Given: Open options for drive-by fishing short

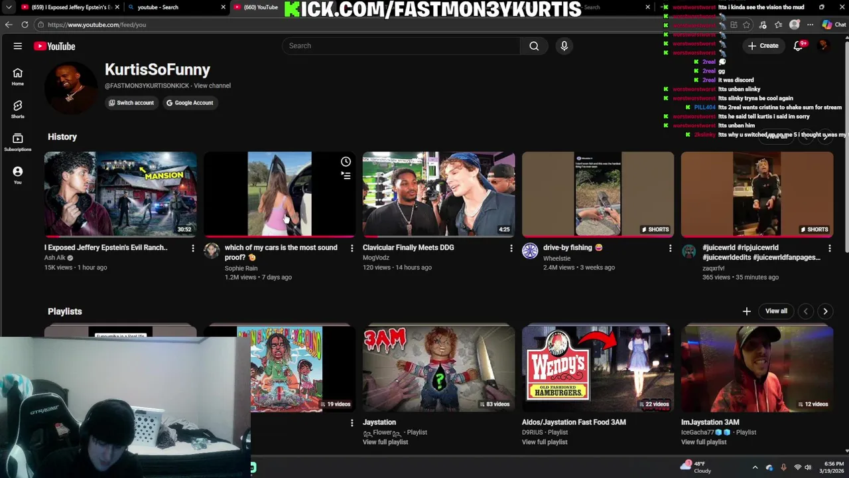Looking at the screenshot, I should [671, 248].
